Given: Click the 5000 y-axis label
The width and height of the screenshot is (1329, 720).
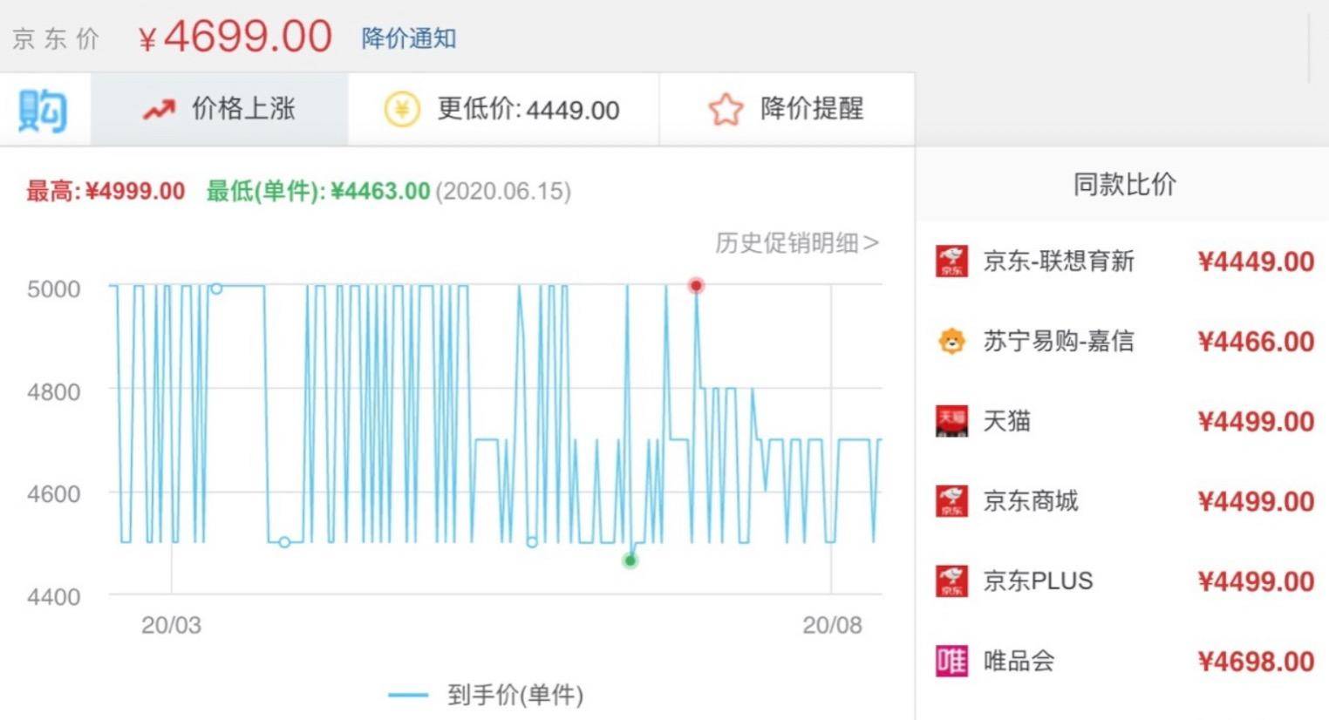Looking at the screenshot, I should [x=54, y=289].
